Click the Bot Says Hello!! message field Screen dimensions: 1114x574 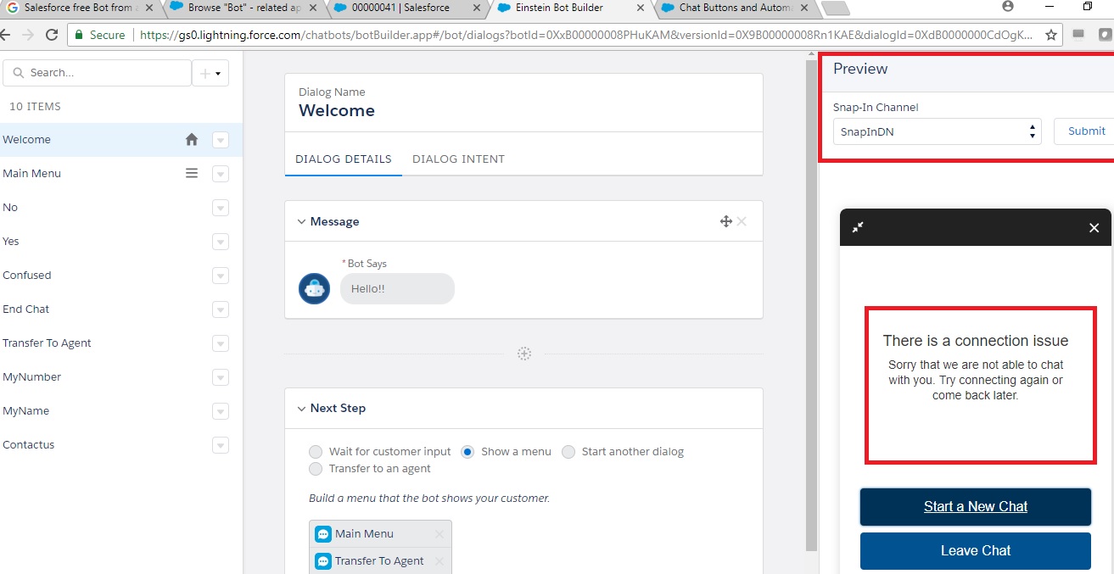point(397,289)
